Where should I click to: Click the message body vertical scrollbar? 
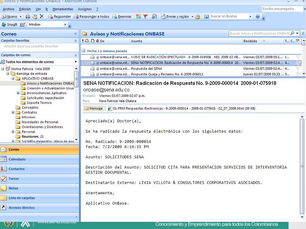pos(302,166)
